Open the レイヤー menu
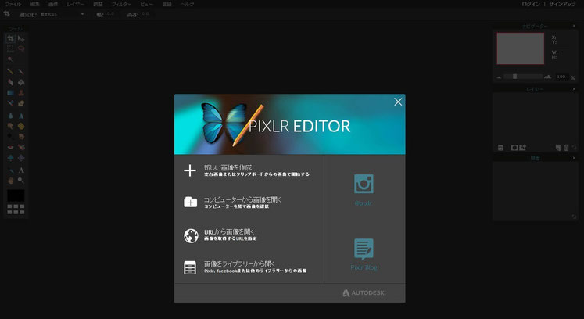Image resolution: width=584 pixels, height=319 pixels. tap(76, 4)
